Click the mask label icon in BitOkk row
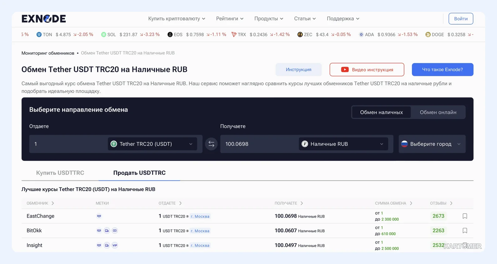This screenshot has width=497, height=264. pyautogui.click(x=99, y=231)
